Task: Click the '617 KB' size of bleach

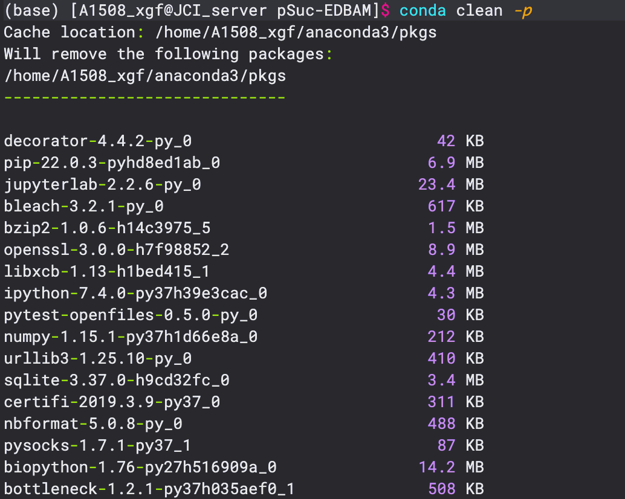Action: pos(456,206)
